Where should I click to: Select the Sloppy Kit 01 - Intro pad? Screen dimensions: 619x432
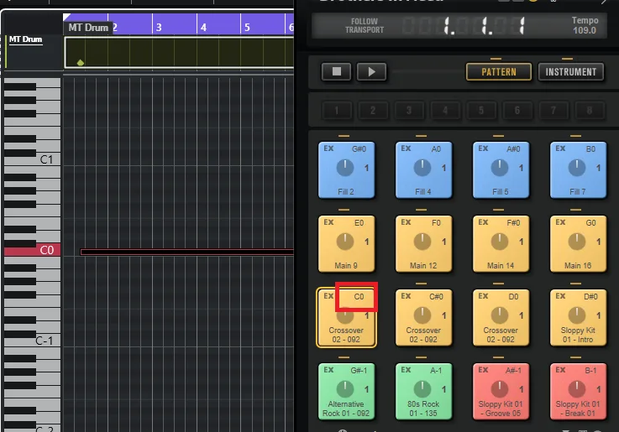pos(578,318)
